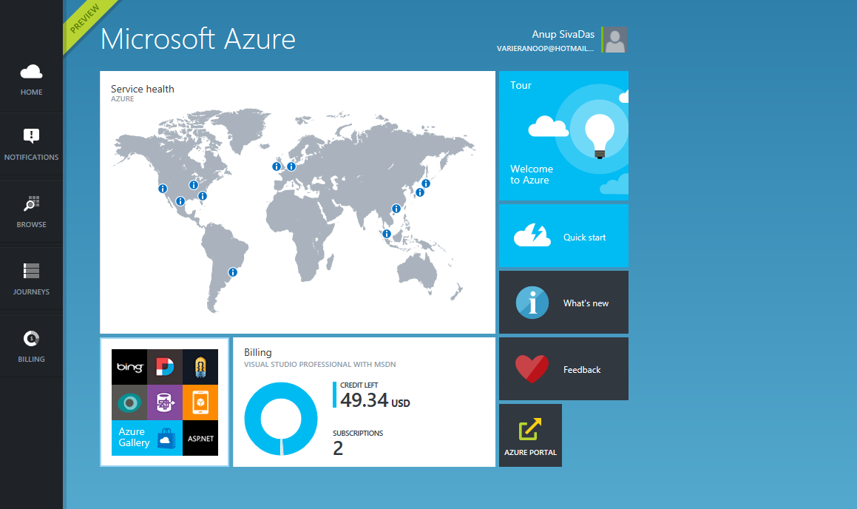Click the Home cloud icon in sidebar
The height and width of the screenshot is (509, 857).
tap(31, 73)
